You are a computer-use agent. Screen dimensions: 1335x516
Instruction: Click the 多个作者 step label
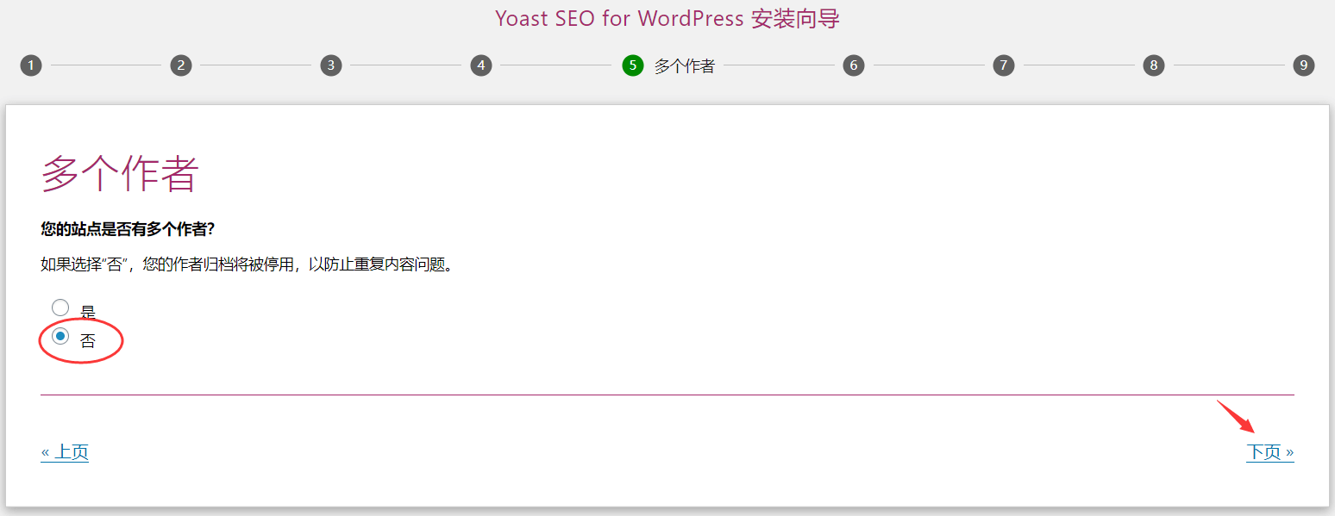(x=685, y=65)
